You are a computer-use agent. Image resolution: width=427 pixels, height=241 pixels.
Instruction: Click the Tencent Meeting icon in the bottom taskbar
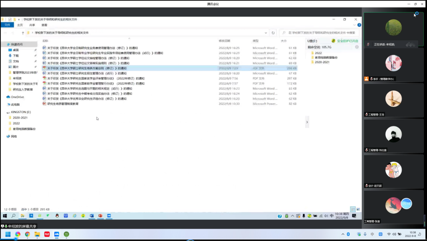point(57,234)
